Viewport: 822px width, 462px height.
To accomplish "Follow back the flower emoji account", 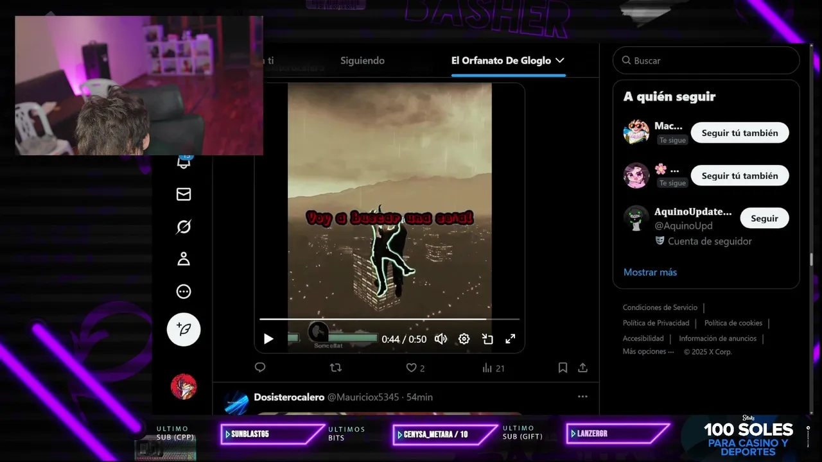I will (x=740, y=175).
